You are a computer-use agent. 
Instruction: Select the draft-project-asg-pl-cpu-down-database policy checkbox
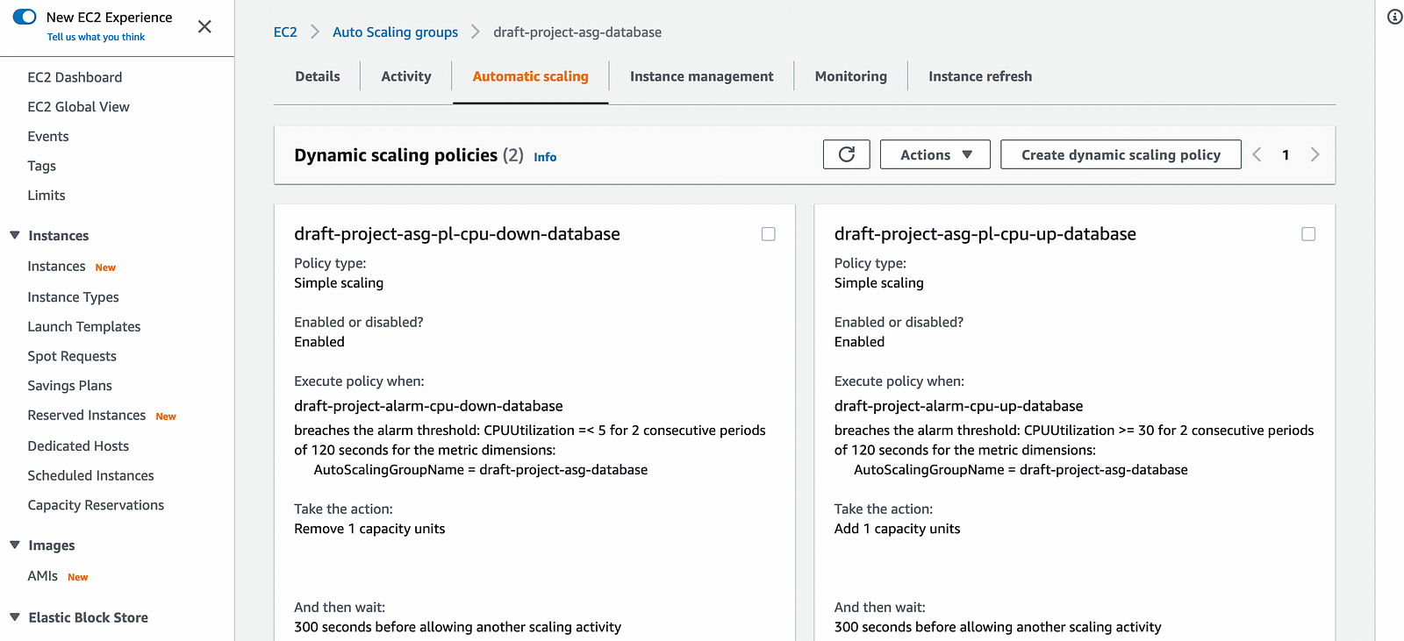(x=769, y=234)
